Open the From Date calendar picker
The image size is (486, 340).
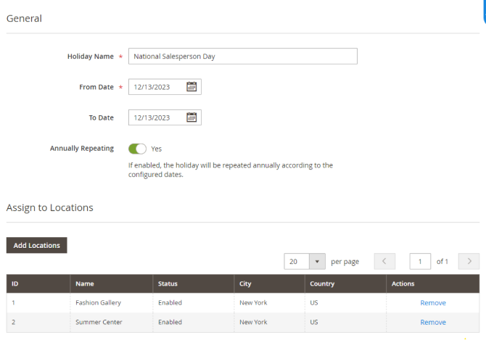tap(191, 87)
